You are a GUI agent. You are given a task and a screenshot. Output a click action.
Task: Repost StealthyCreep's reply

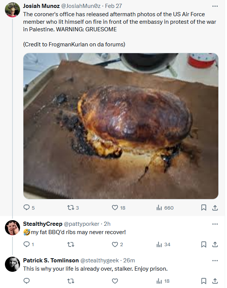[71, 244]
